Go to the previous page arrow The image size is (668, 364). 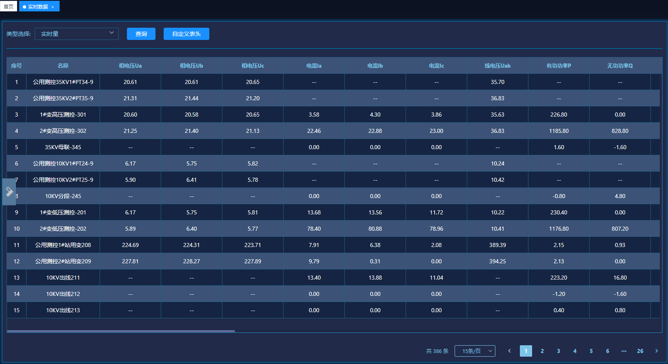509,351
